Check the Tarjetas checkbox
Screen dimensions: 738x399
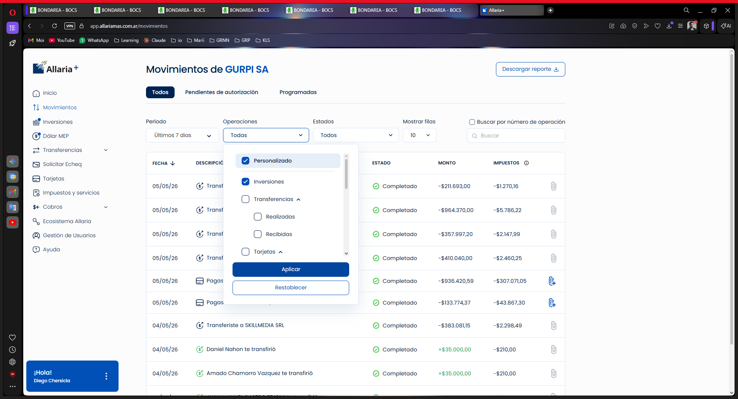(x=245, y=252)
